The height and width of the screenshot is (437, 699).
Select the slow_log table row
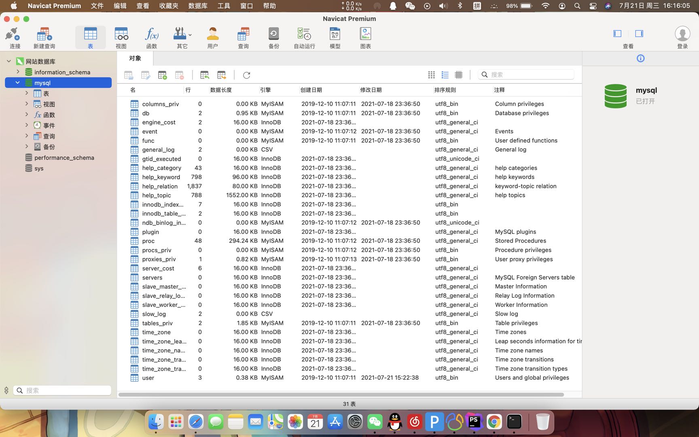click(x=349, y=314)
